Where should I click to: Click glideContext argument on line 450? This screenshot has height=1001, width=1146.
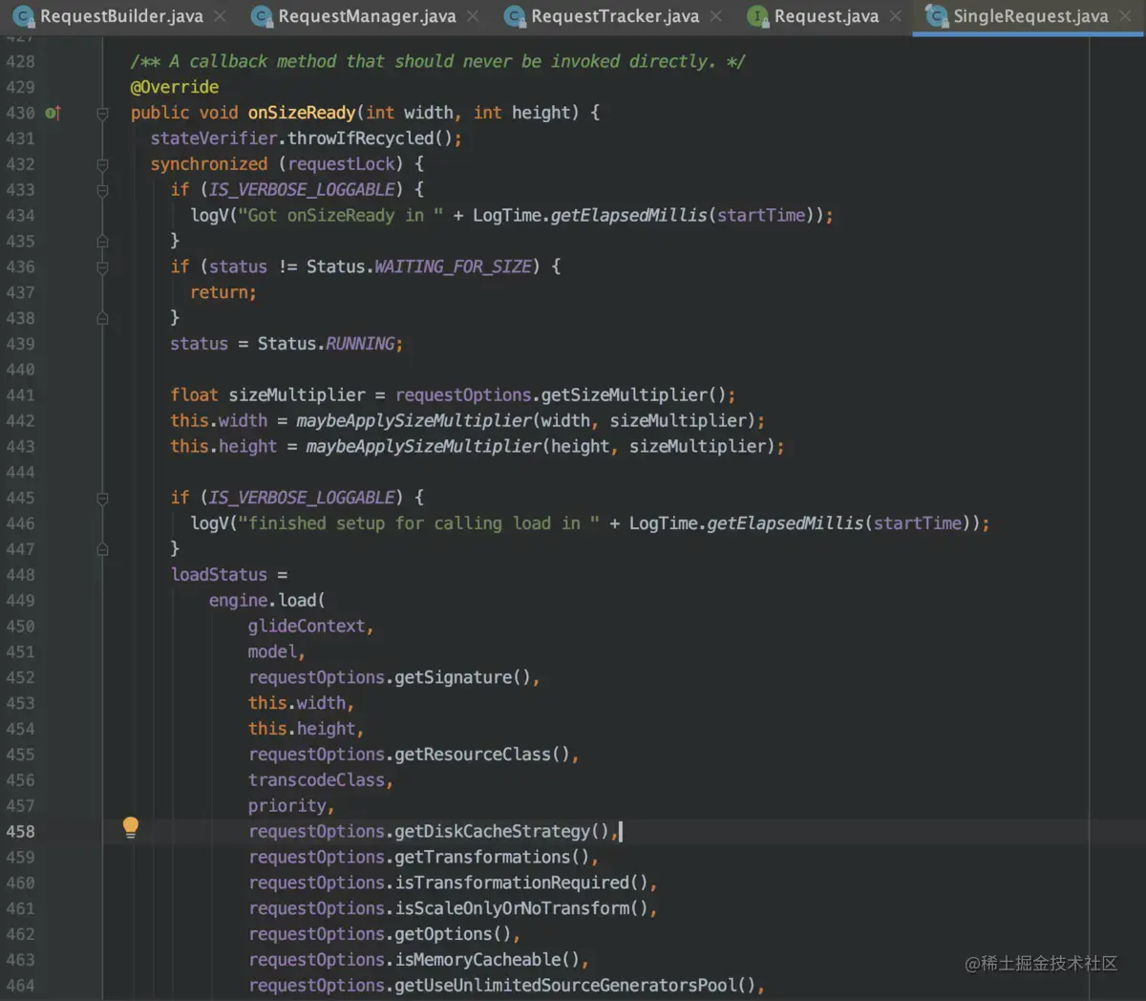pyautogui.click(x=307, y=627)
